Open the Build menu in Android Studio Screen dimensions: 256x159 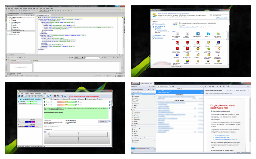34,8
